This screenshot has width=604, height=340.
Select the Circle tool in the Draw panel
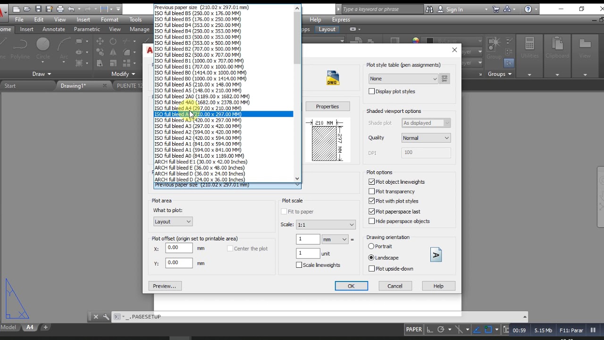point(43,48)
